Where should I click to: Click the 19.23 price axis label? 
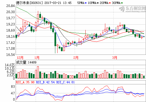10,24
